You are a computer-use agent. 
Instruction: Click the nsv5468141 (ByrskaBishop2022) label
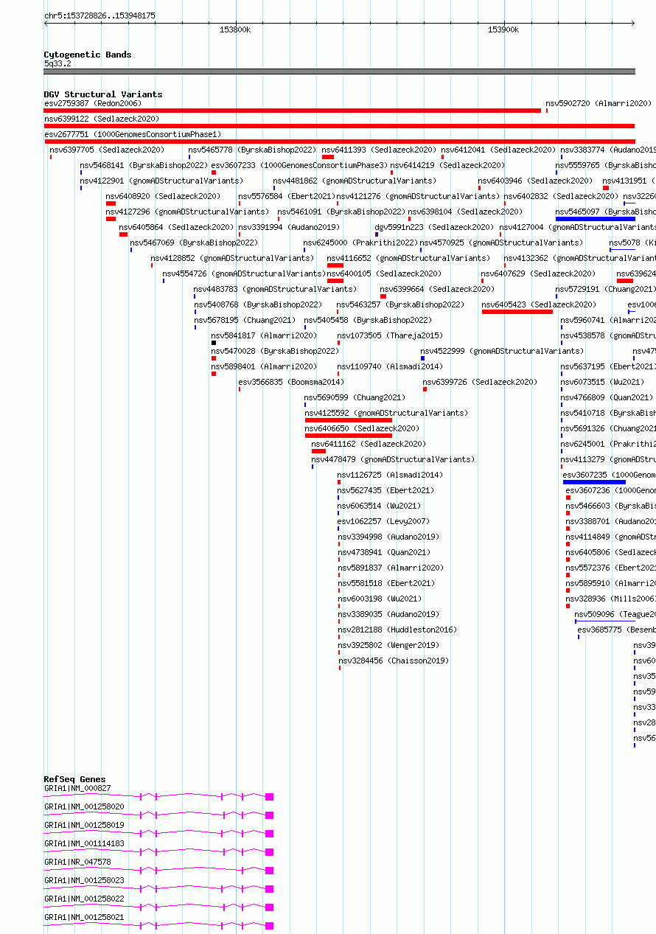click(144, 165)
